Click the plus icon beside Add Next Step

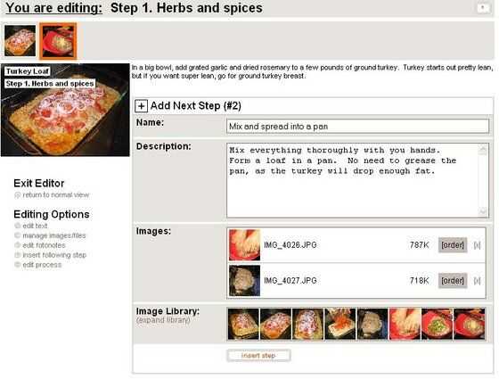(141, 106)
